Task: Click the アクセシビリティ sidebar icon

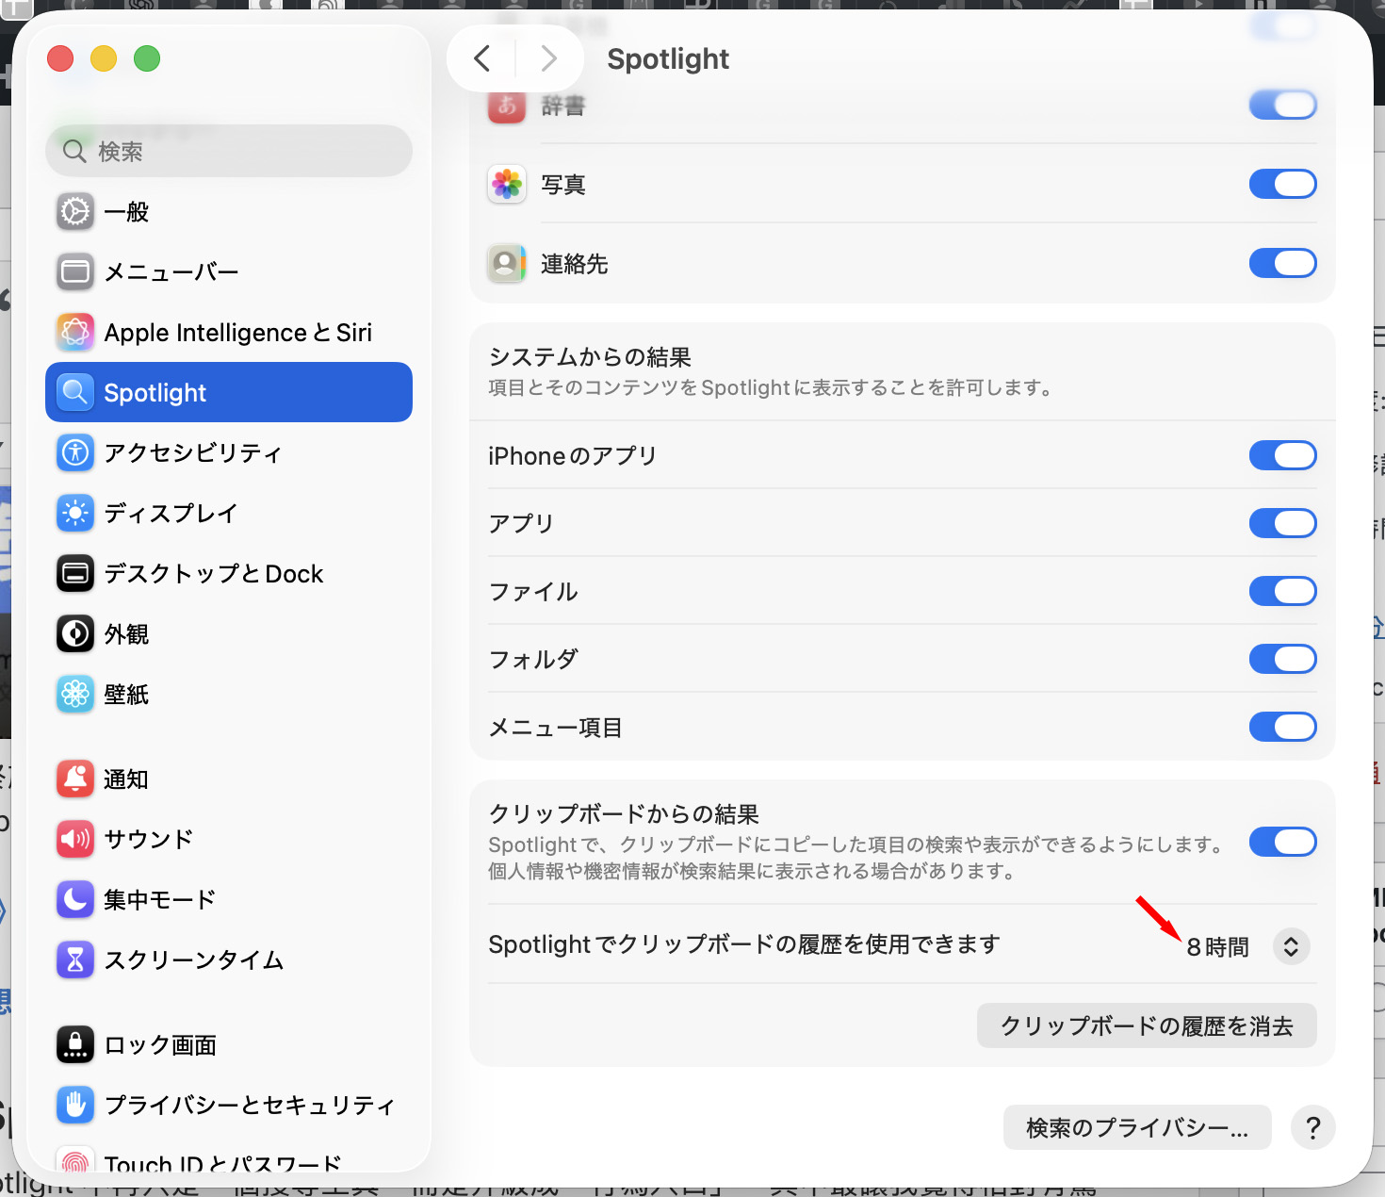Action: (x=75, y=453)
